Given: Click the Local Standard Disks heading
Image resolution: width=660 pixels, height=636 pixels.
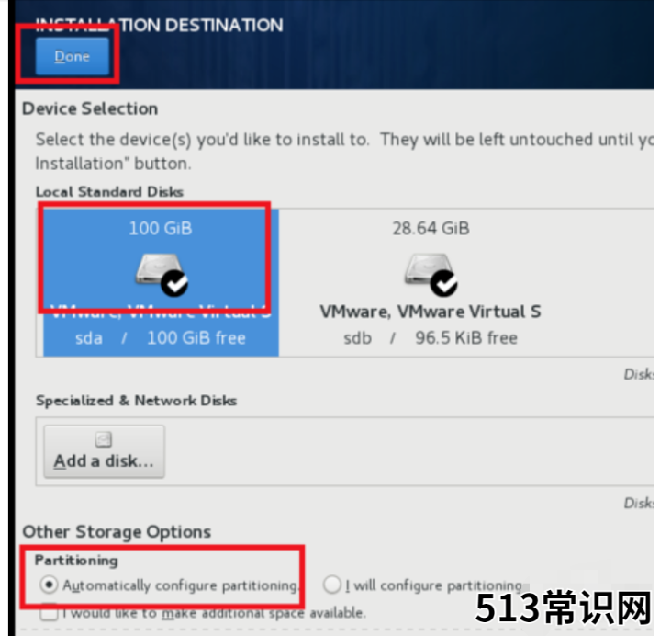Looking at the screenshot, I should [109, 192].
